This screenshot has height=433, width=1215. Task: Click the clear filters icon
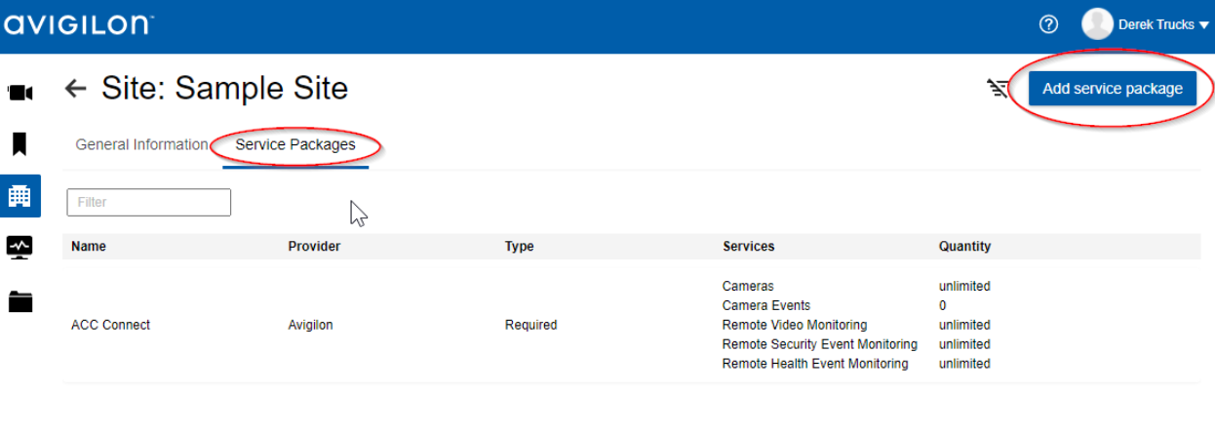[x=998, y=90]
